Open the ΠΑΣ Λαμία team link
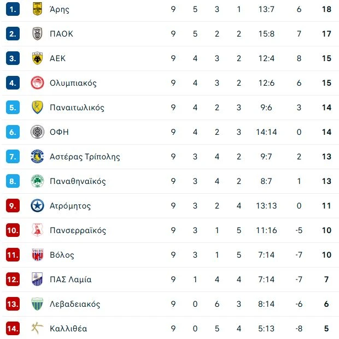This screenshot has width=339, height=339. click(71, 279)
